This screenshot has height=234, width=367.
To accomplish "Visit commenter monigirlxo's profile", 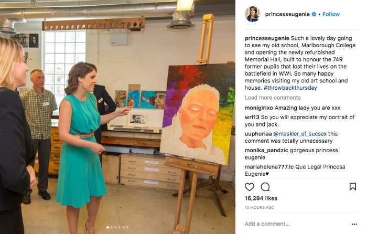I will pos(259,108).
